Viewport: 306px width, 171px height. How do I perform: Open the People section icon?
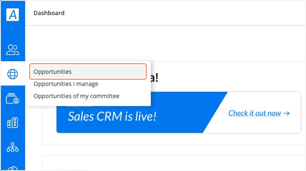pyautogui.click(x=12, y=50)
